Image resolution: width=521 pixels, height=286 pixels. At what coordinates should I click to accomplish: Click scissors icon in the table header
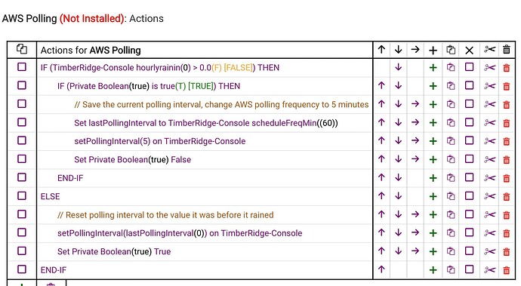coord(490,50)
